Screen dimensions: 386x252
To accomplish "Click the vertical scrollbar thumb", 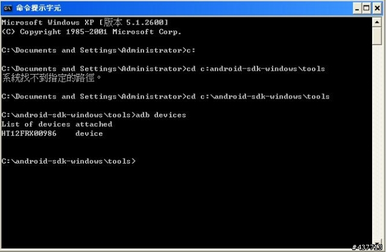I will 377,36.
